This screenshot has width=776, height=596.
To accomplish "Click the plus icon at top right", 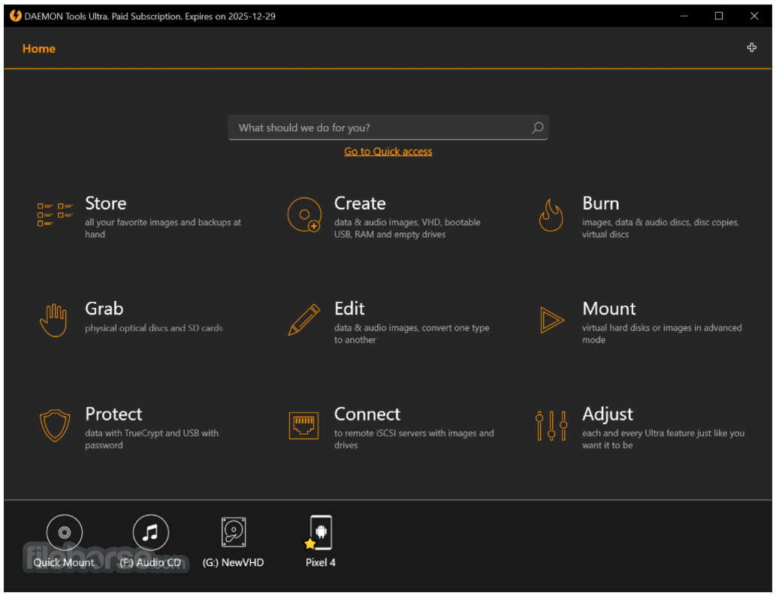I will [x=752, y=47].
